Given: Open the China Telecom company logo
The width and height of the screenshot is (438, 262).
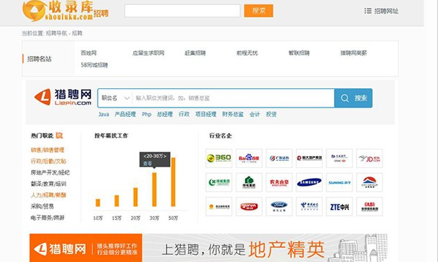Looking at the screenshot, I should (309, 206).
